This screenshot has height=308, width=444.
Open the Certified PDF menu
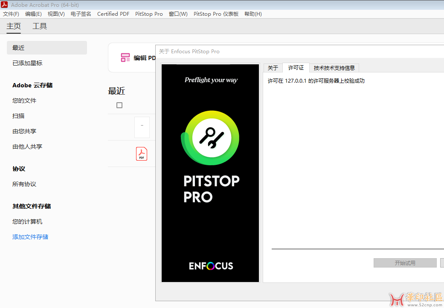click(113, 14)
